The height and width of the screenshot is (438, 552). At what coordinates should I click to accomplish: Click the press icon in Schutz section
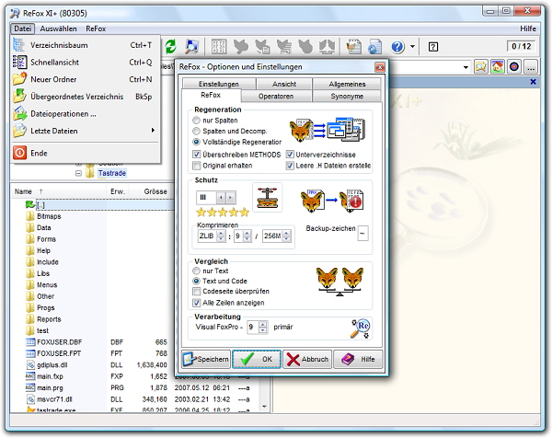tap(267, 198)
